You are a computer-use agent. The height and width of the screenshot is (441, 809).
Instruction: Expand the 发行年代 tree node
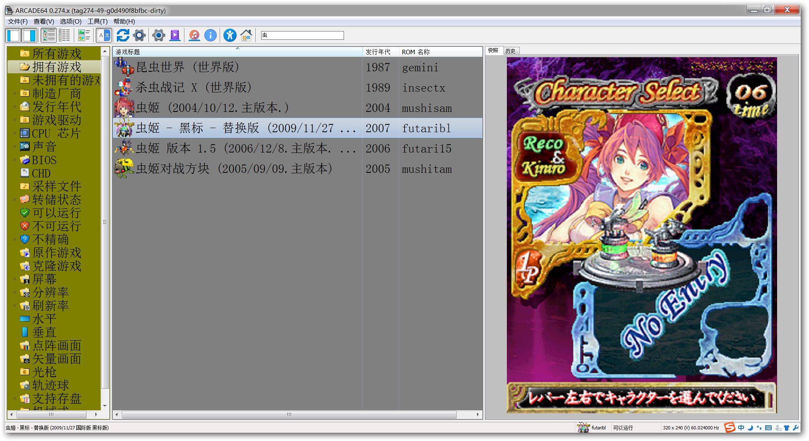15,107
